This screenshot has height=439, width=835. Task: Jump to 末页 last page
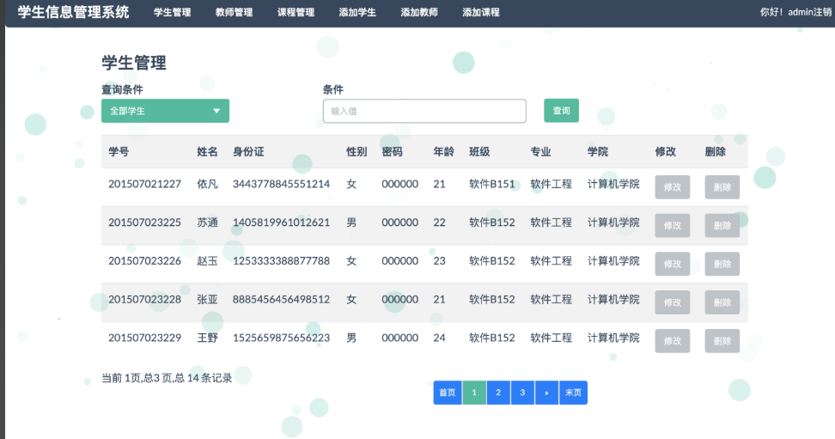coord(573,393)
